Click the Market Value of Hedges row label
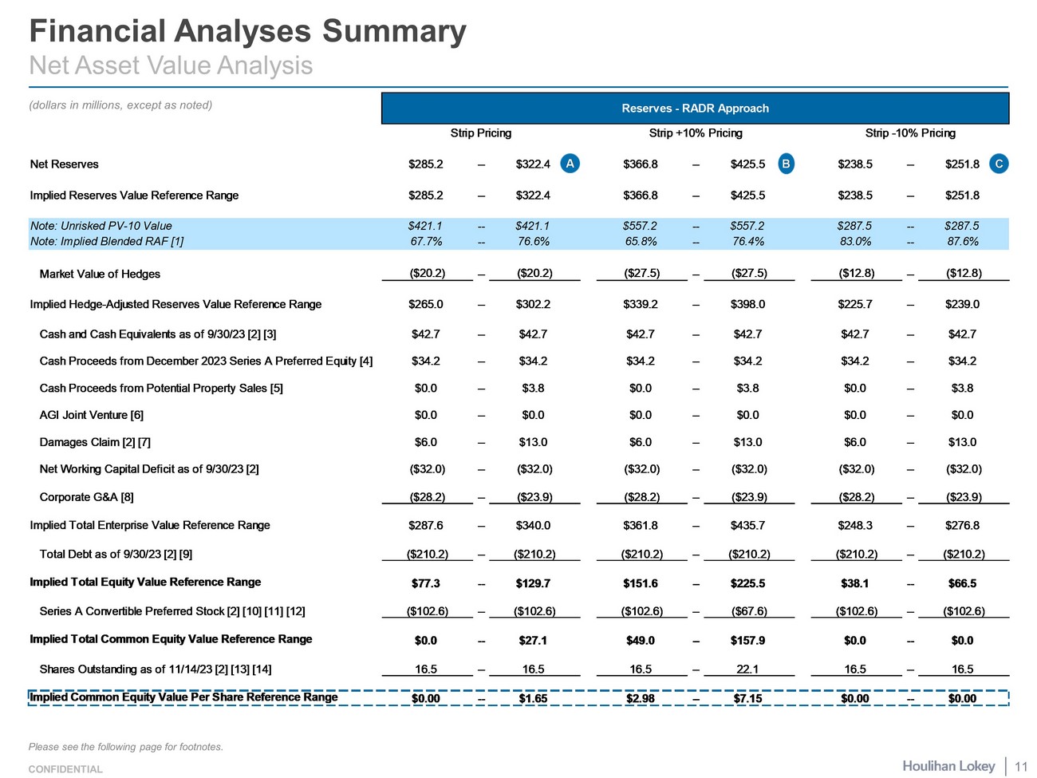 100,274
